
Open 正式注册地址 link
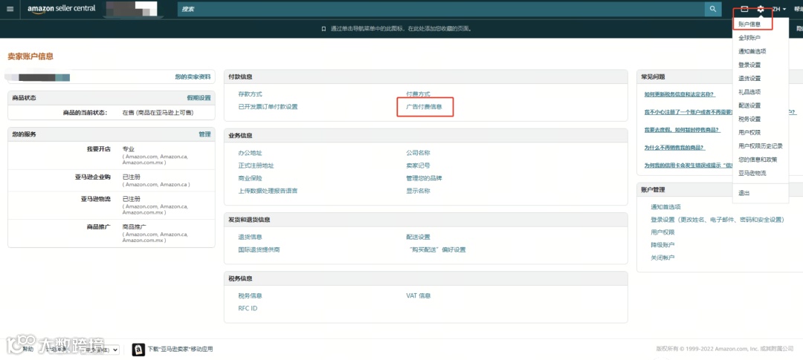[x=256, y=166]
